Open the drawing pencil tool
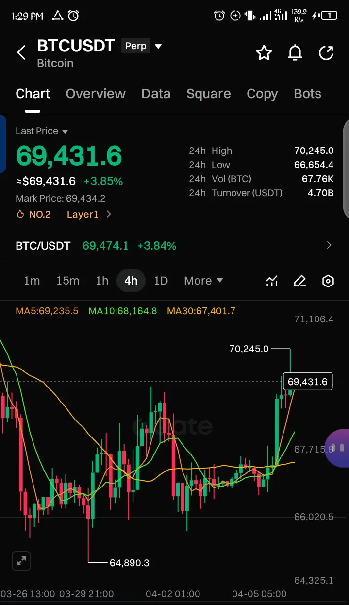 point(300,281)
